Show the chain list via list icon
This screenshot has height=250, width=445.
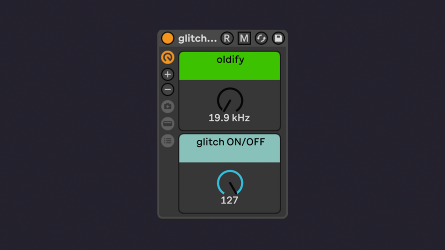(168, 141)
